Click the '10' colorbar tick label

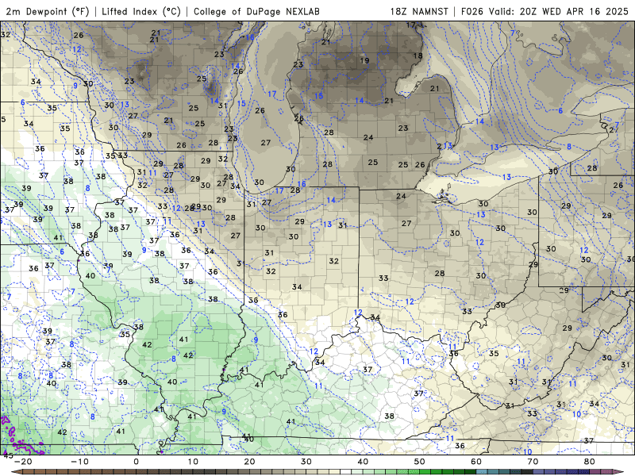click(x=193, y=462)
